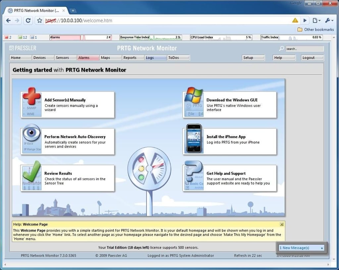Click the Alarms graph gauge bar
Viewport: 339px width, 270px height.
81,37
